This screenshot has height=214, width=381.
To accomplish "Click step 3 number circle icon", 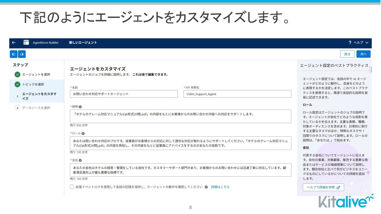I will click(17, 96).
